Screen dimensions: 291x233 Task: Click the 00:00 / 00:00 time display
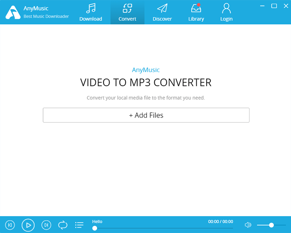pos(220,221)
